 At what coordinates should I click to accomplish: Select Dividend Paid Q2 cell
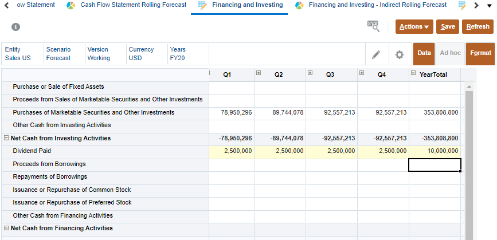tap(280, 151)
